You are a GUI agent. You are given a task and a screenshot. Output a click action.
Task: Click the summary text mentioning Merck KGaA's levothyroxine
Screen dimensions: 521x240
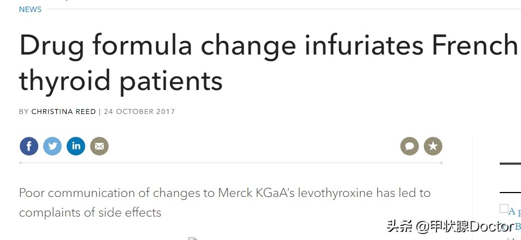[x=224, y=193]
